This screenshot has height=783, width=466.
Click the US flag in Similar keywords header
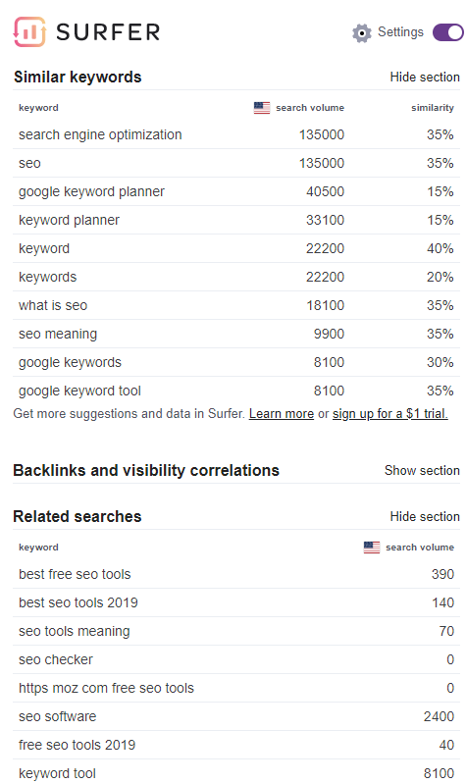pyautogui.click(x=262, y=108)
